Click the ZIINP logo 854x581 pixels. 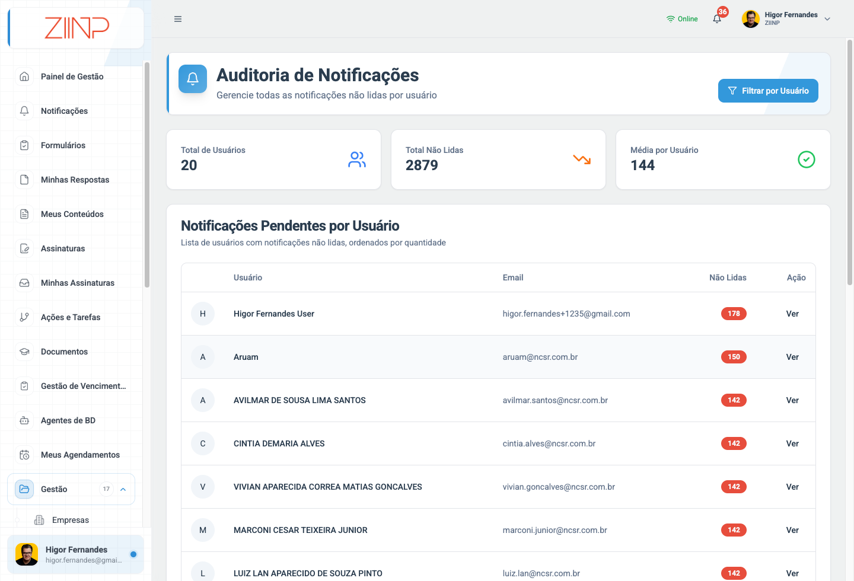pos(77,28)
